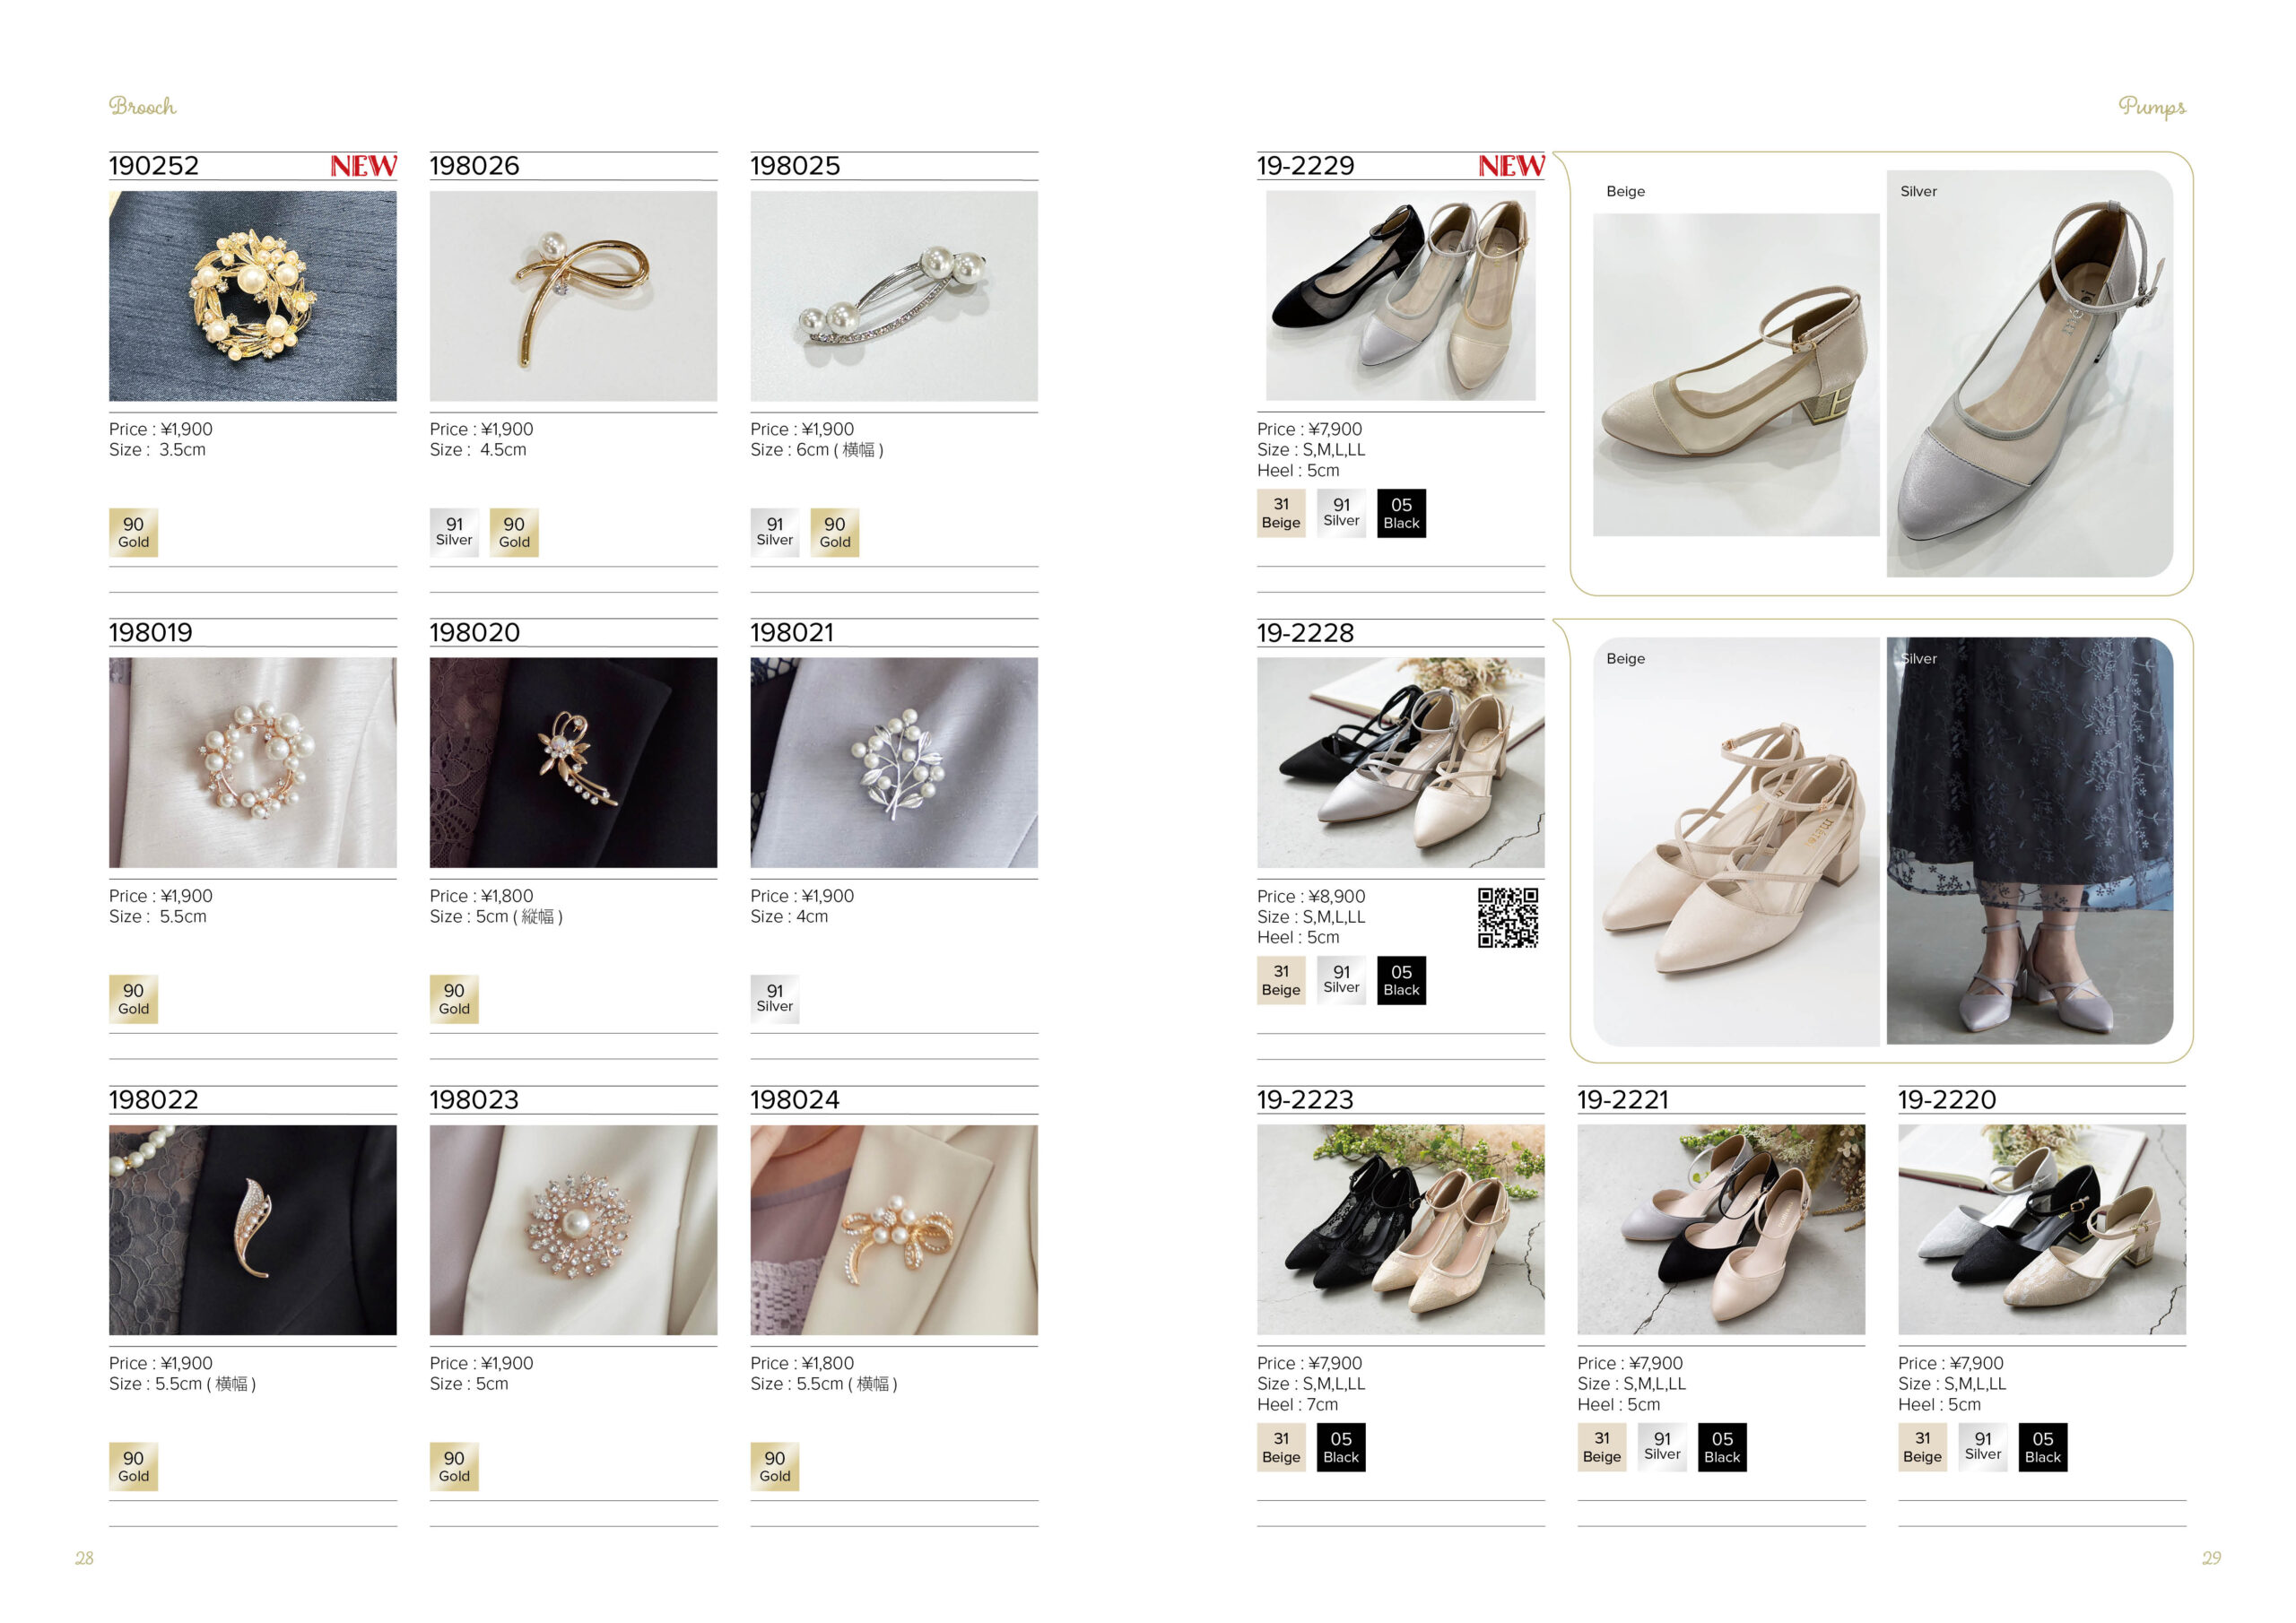Screen dimensions: 2296x1623
Task: Pick the 91 Silver swatch for pumps 19-2221
Action: click(1662, 1447)
